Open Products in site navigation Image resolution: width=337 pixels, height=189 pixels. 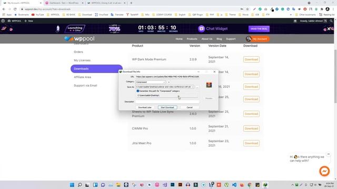[x=192, y=39]
